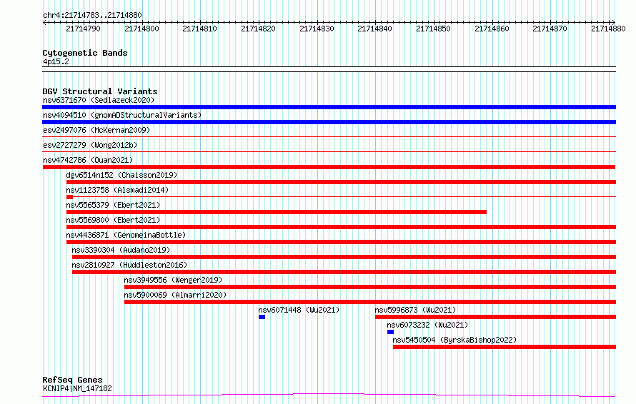Click ruler position 21714840
The height and width of the screenshot is (404, 636).
click(x=374, y=29)
